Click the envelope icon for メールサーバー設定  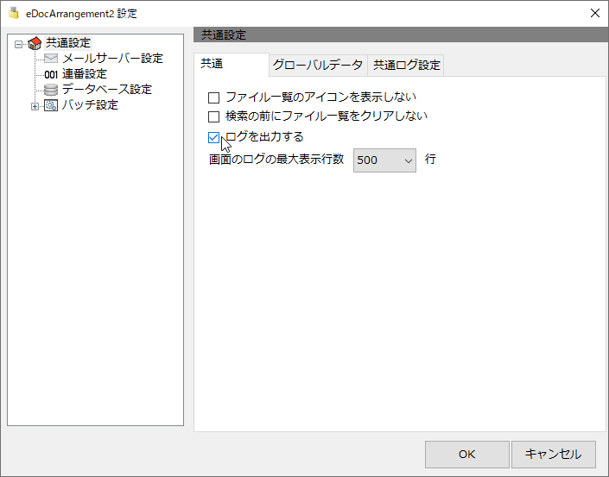tap(51, 58)
